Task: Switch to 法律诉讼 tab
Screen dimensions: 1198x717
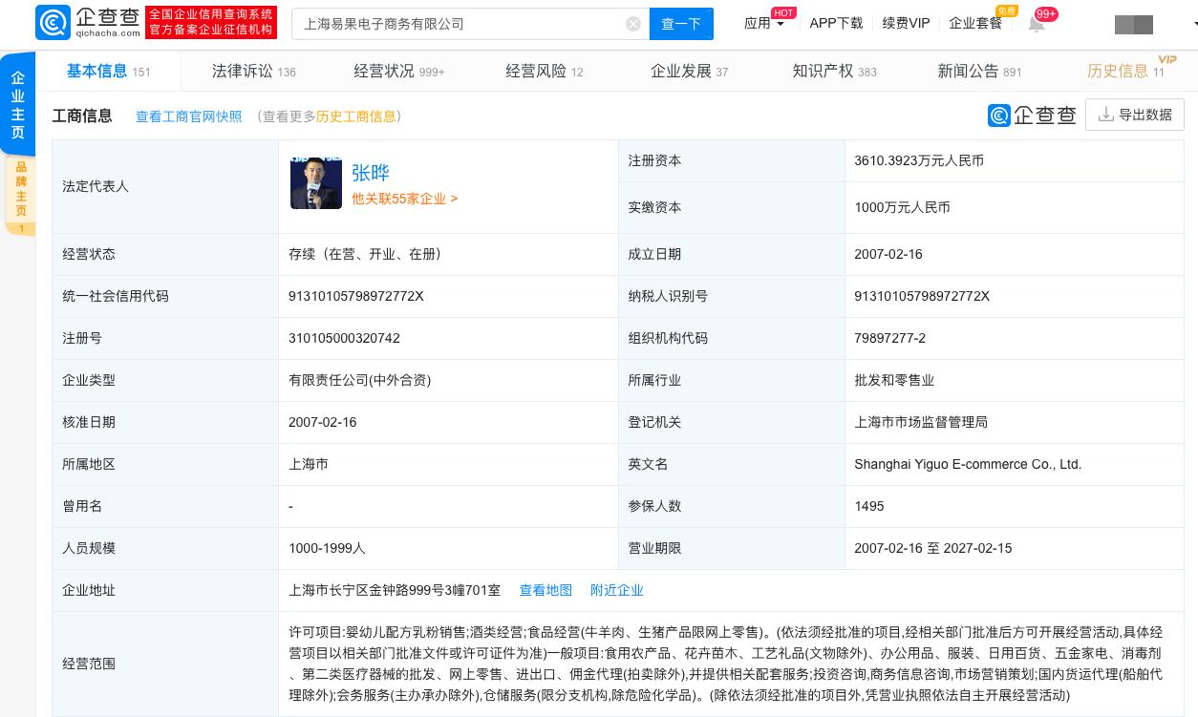Action: pyautogui.click(x=253, y=71)
